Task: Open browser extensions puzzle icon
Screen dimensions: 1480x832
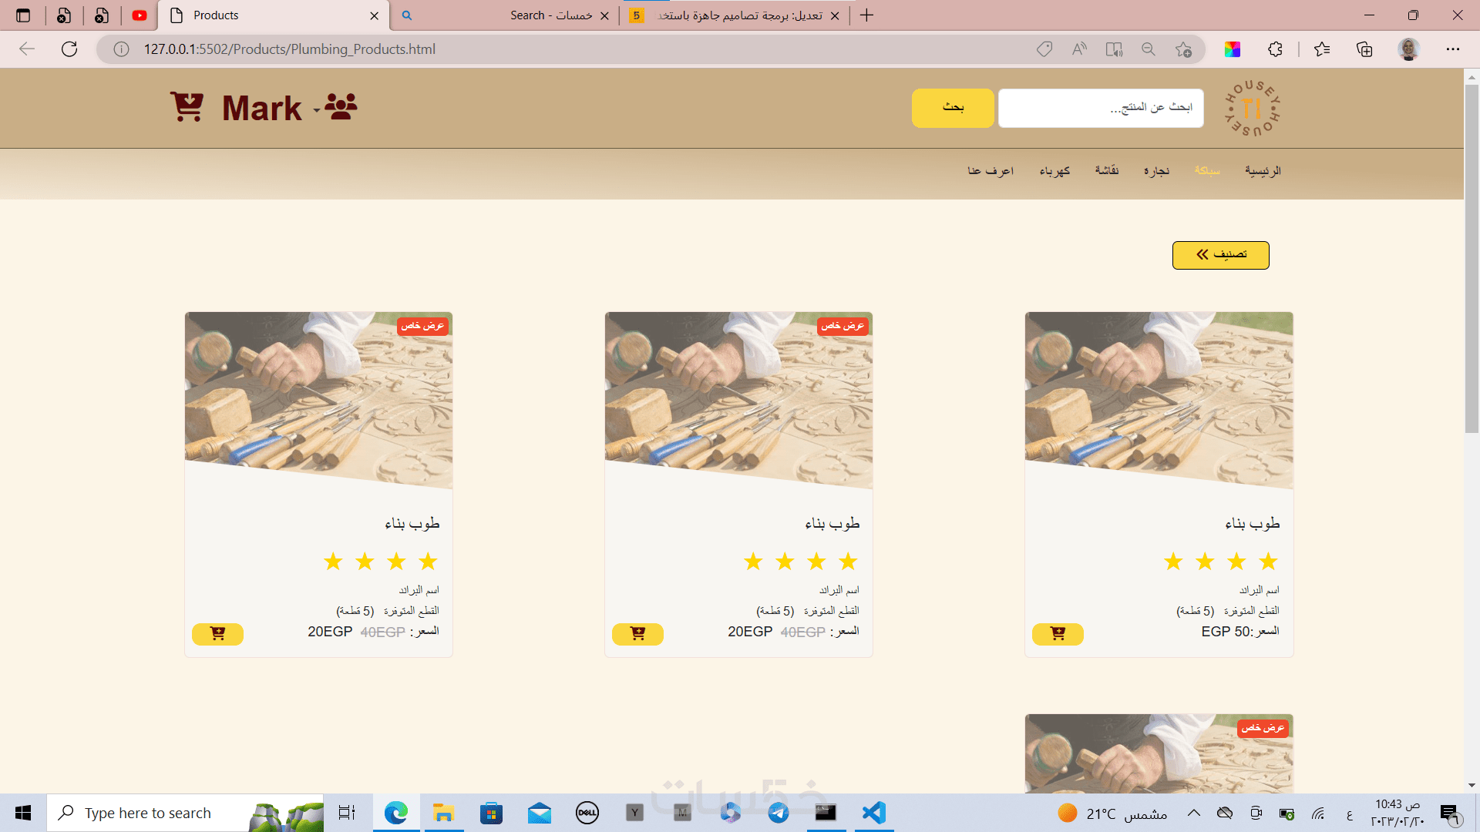Action: pyautogui.click(x=1275, y=49)
